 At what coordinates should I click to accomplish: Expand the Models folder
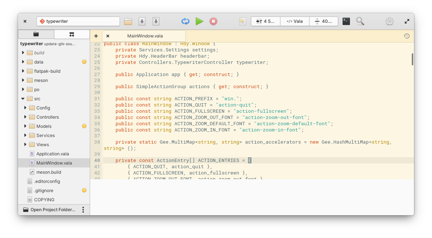[x=25, y=126]
